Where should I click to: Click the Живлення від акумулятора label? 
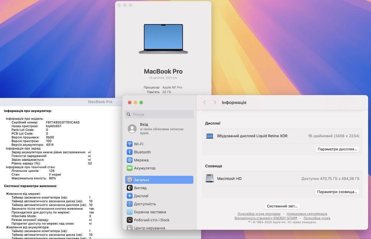pyautogui.click(x=27, y=227)
